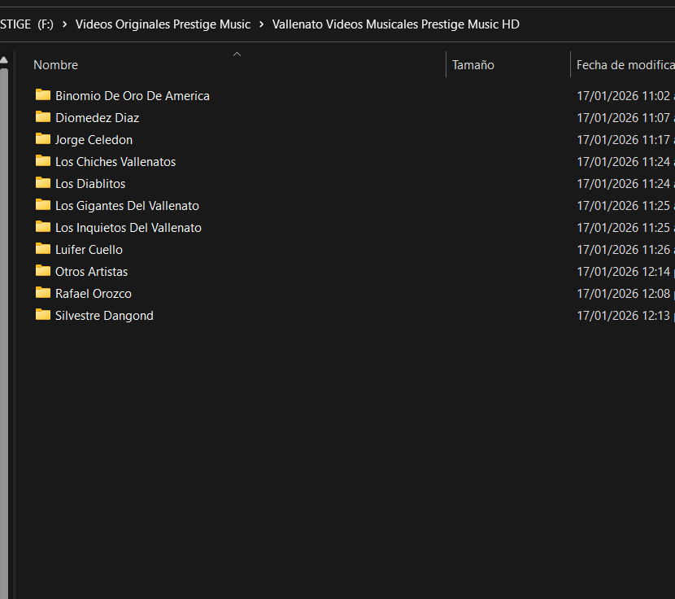Select the Diomedez Diaz folder icon

pos(43,116)
